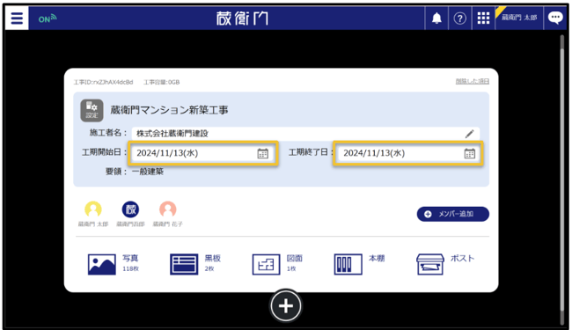572x330 pixels.
Task: Open calendar picker for 工期終了日
Action: coord(470,153)
